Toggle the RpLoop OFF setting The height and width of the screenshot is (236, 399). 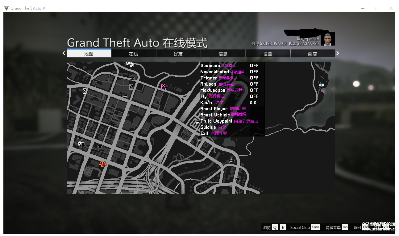pos(254,84)
